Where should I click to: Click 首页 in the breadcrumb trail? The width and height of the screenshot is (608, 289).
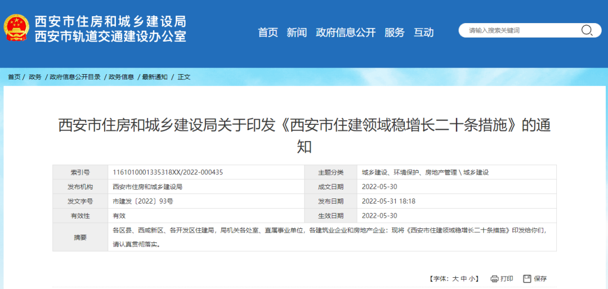tap(14, 77)
